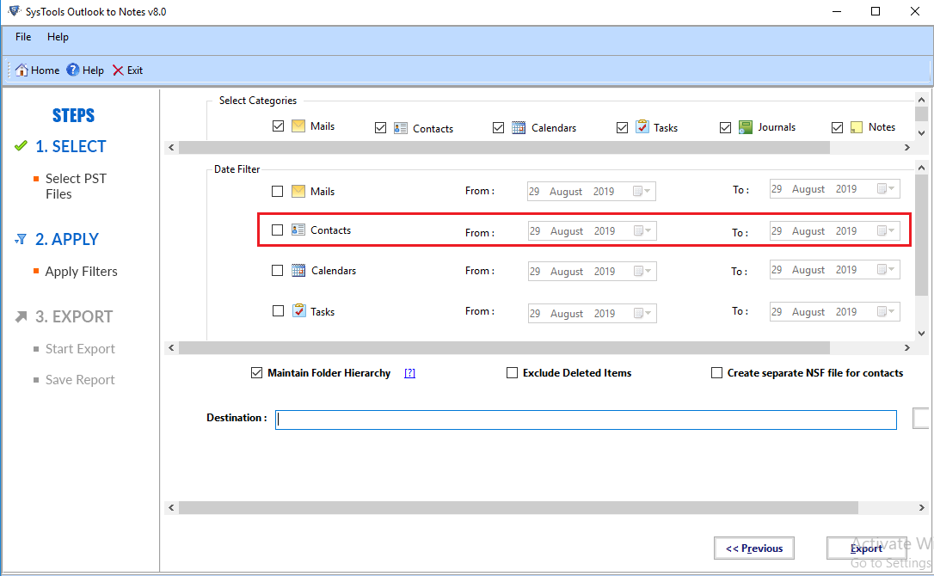
Task: Open Calendars To date picker dropdown
Action: pos(886,269)
